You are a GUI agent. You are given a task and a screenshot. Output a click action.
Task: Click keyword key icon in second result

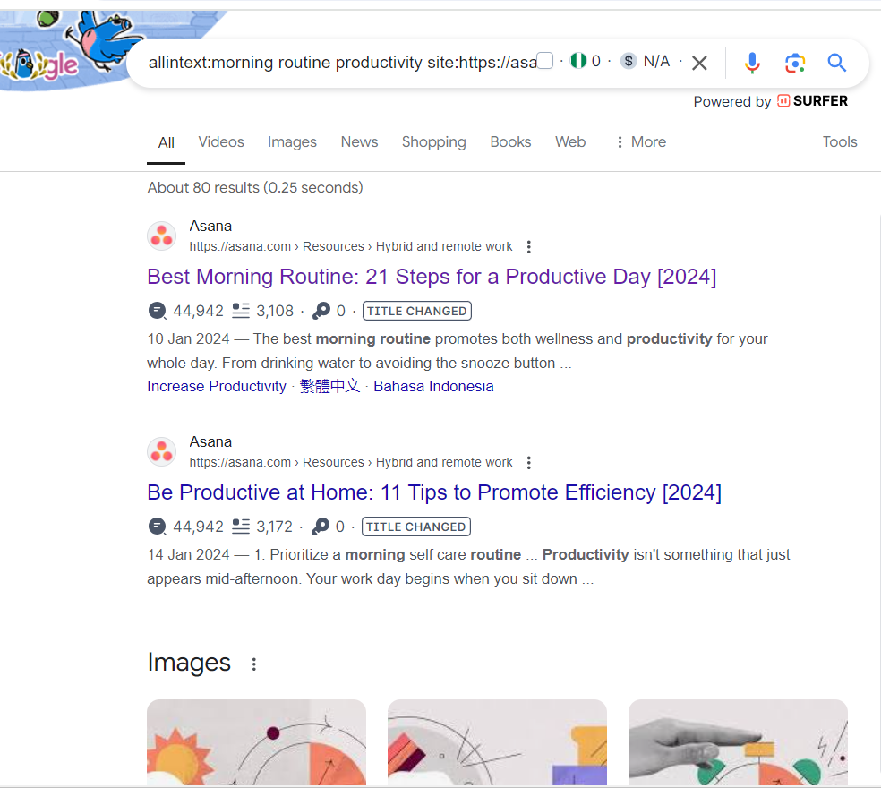pyautogui.click(x=321, y=527)
